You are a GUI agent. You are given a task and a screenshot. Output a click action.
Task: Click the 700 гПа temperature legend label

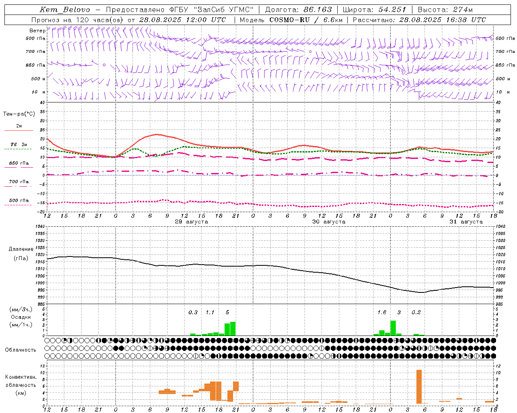point(19,182)
